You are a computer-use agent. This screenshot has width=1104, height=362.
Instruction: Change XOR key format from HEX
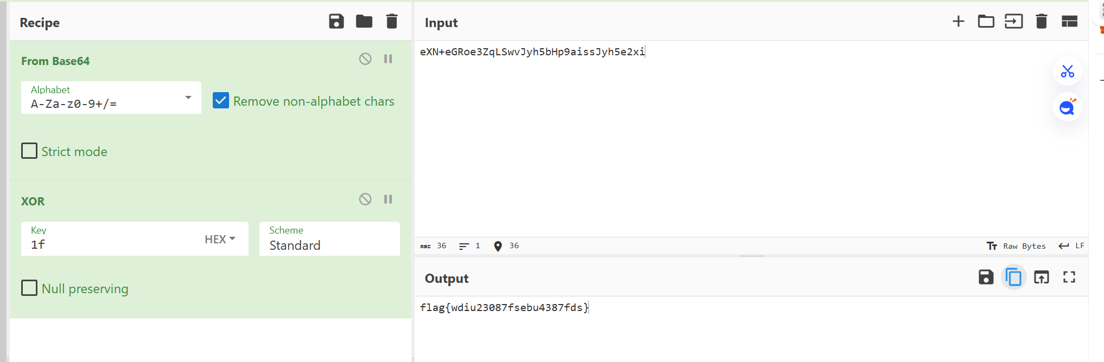(220, 239)
